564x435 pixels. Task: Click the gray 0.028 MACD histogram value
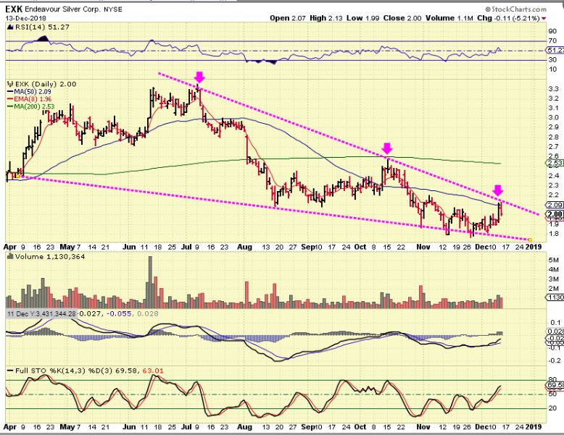[x=147, y=313]
